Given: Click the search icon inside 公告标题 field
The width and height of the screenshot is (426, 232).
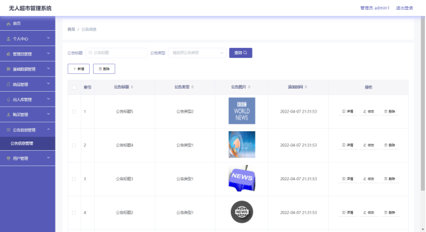Looking at the screenshot, I should pyautogui.click(x=90, y=53).
